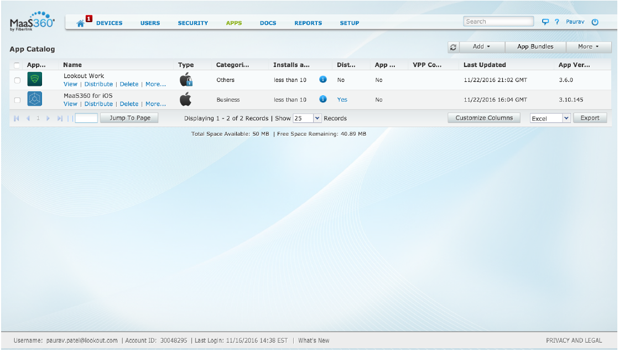
Task: Click MaaS360 for iOS Apple type icon
Action: (x=185, y=99)
